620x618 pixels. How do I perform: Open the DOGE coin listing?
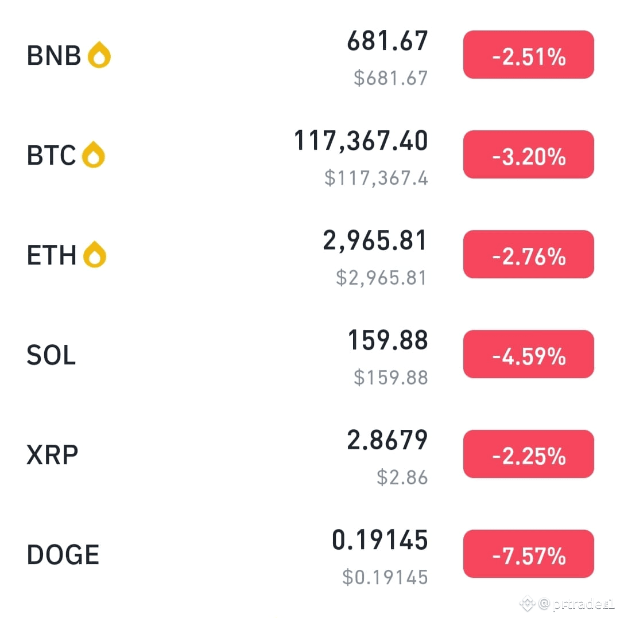click(63, 555)
